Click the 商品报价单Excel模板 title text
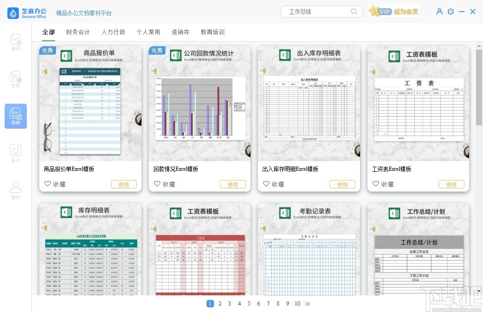Viewport: 483px width, 312px height. pyautogui.click(x=69, y=169)
